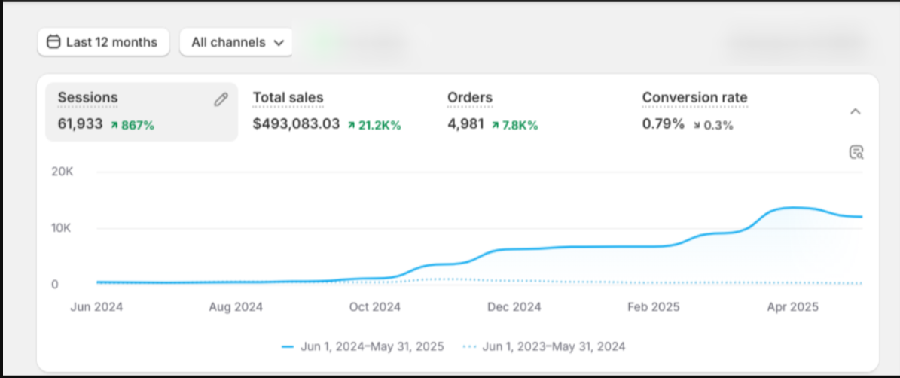
Task: Click the 20K y-axis label
Action: tap(62, 172)
